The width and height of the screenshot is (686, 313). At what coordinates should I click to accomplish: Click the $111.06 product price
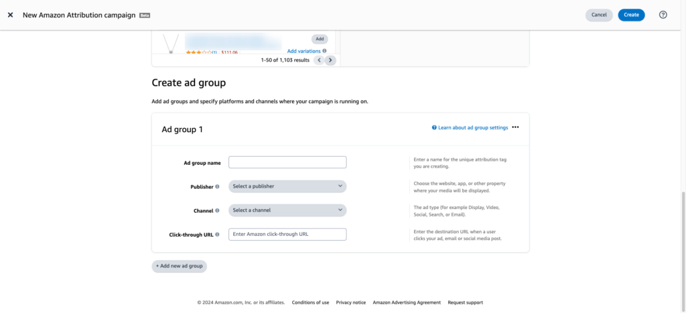[230, 52]
